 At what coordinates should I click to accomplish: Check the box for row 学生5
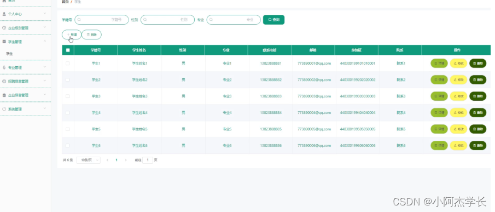click(68, 129)
